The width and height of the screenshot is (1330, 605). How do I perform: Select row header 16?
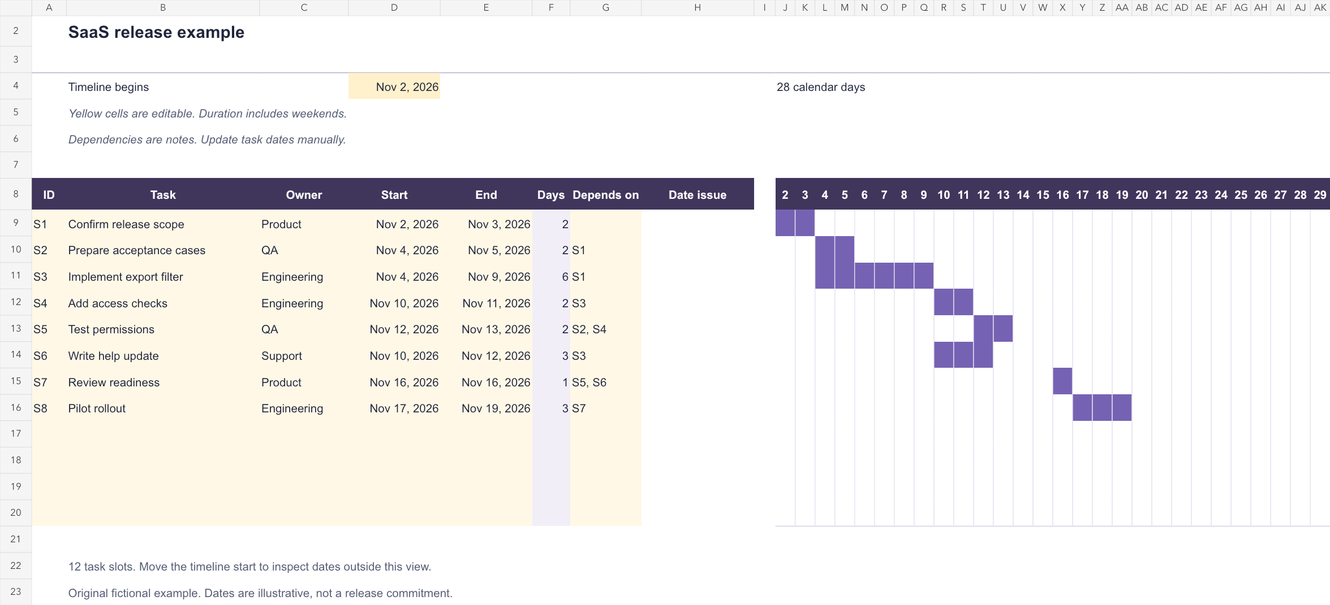point(16,408)
